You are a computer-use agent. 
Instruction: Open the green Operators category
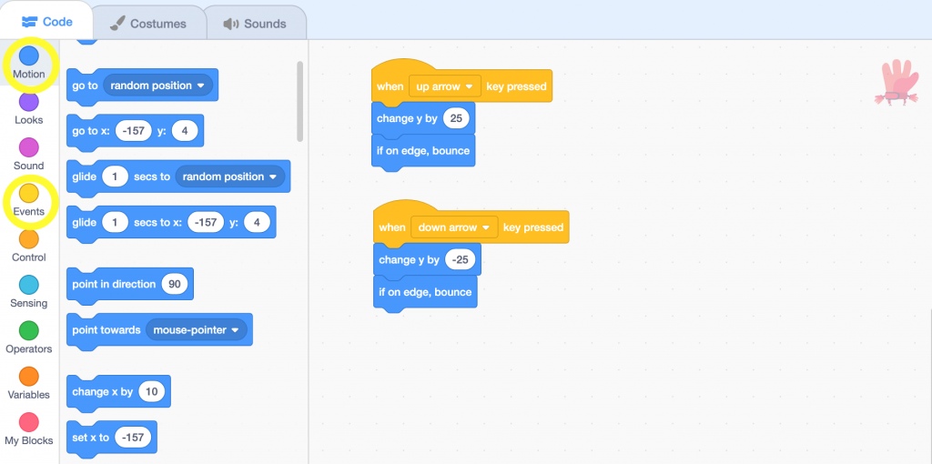(29, 331)
